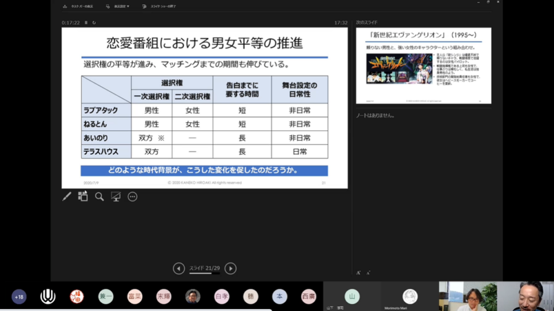
Task: Select the 兼一 participant avatar
Action: pos(106,296)
